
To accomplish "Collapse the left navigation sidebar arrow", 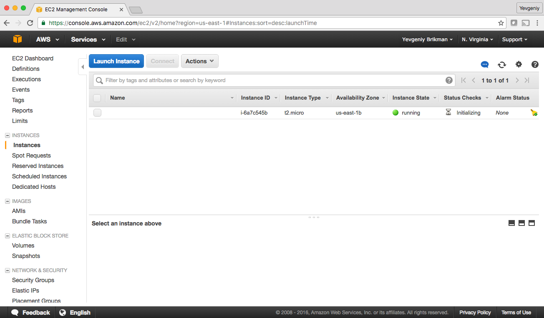I will click(x=82, y=66).
